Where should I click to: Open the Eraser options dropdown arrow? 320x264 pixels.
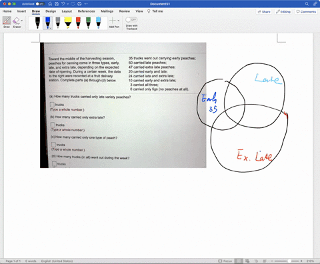[22, 21]
